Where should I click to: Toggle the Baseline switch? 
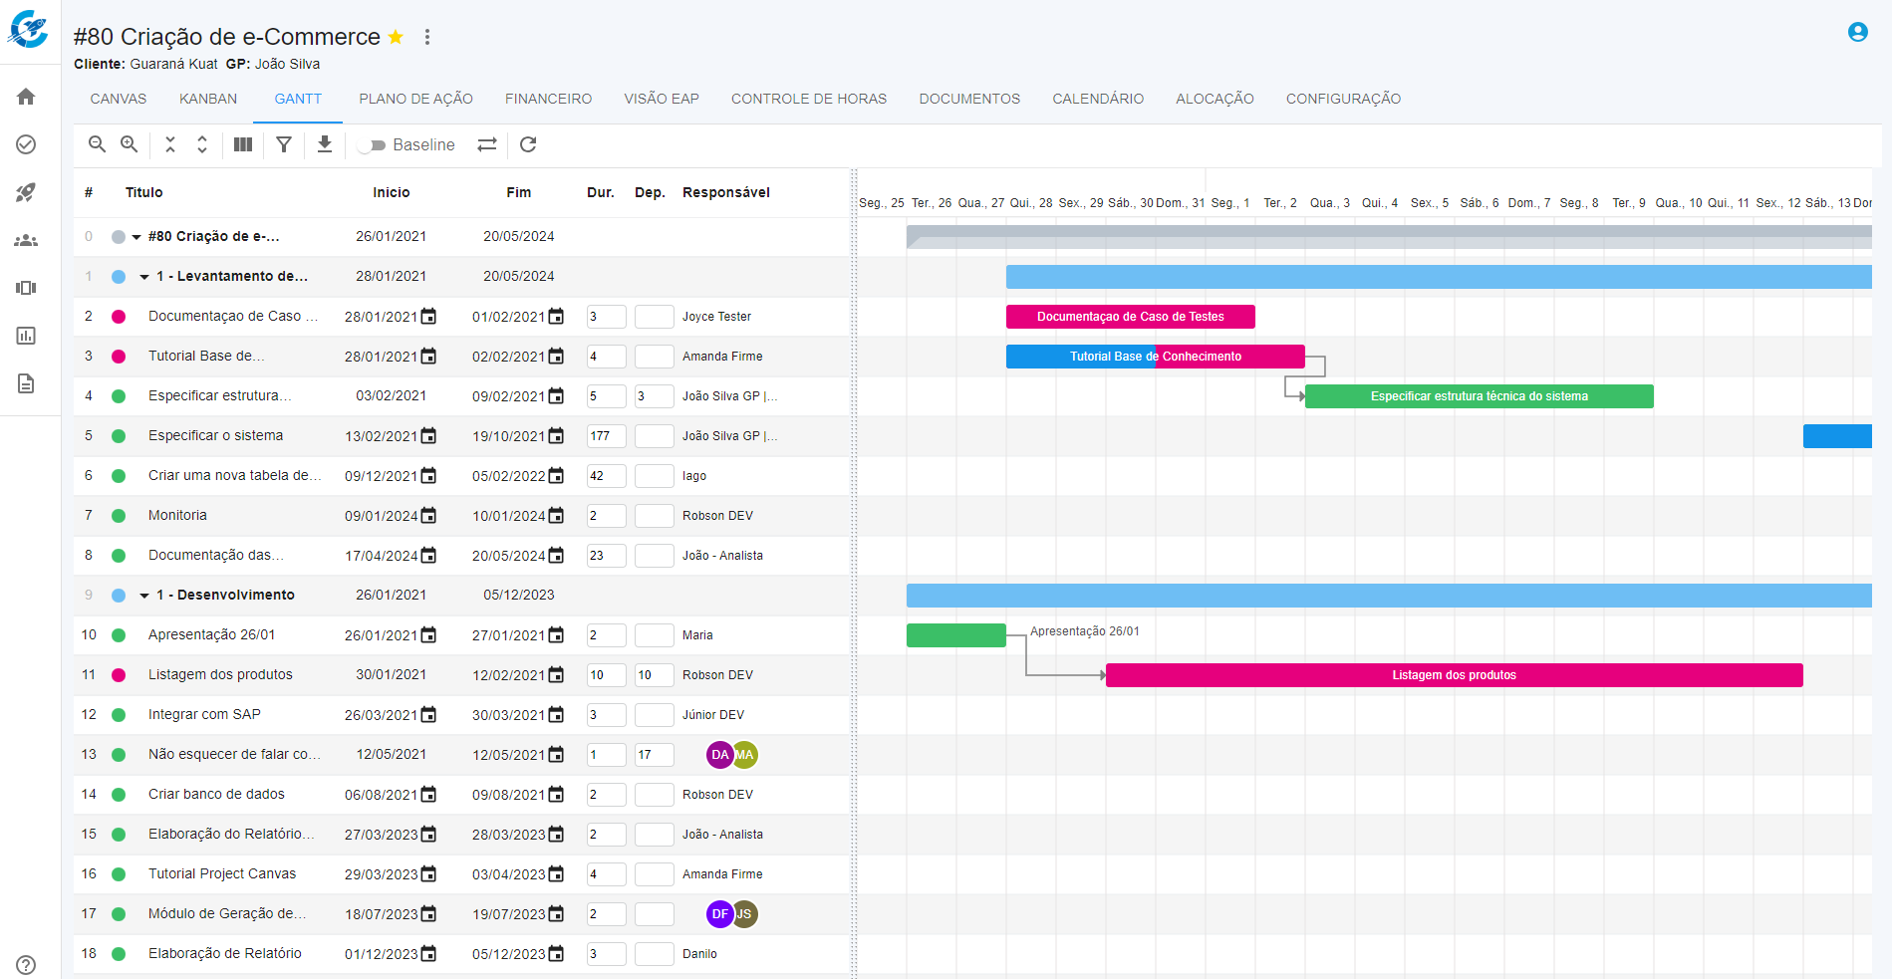(374, 145)
